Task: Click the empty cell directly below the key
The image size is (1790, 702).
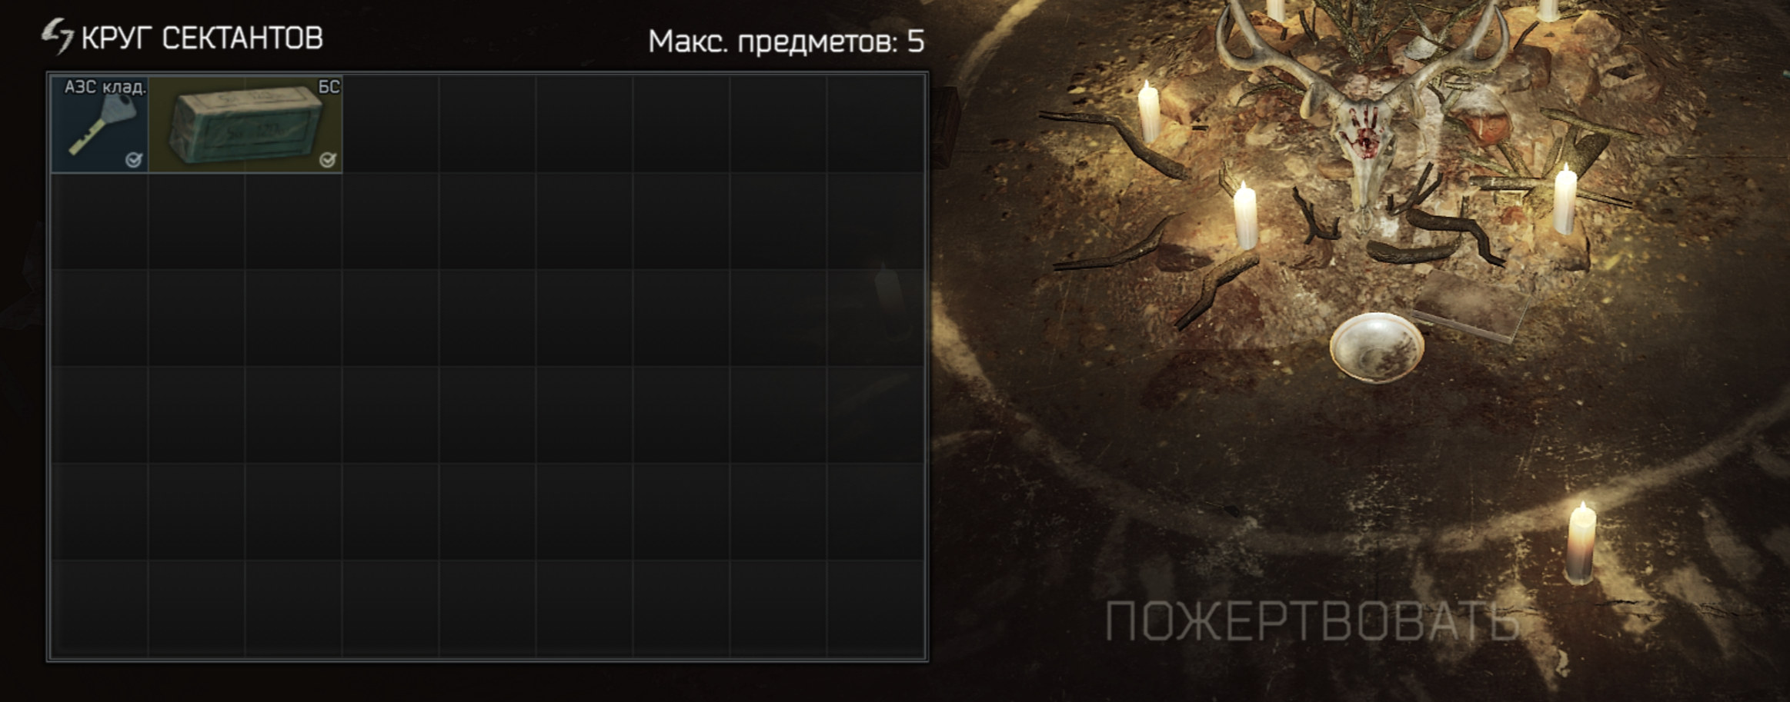Action: 100,221
